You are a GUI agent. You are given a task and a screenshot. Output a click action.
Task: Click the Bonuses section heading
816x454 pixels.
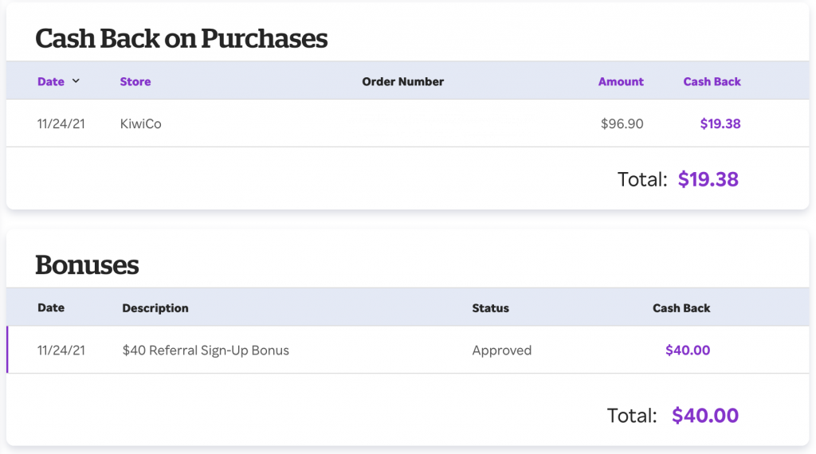(x=87, y=265)
